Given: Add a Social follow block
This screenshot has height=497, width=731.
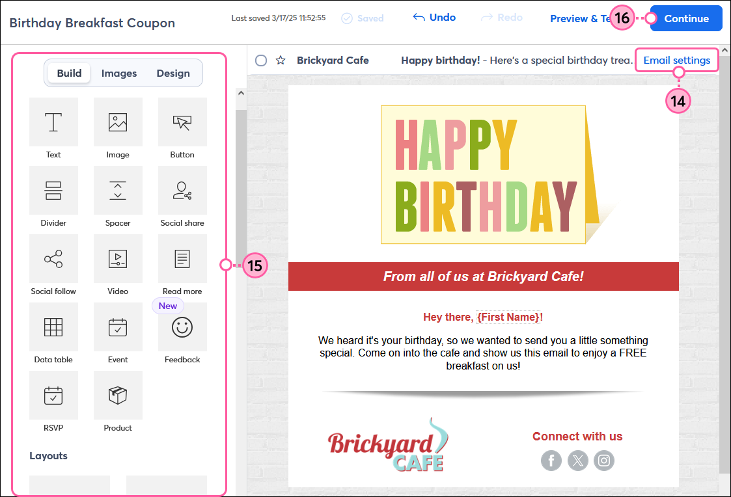Looking at the screenshot, I should (x=53, y=258).
